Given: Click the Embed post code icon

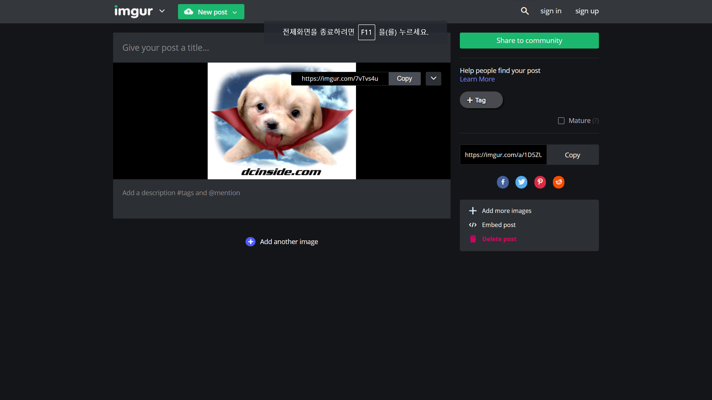Looking at the screenshot, I should coord(473,225).
